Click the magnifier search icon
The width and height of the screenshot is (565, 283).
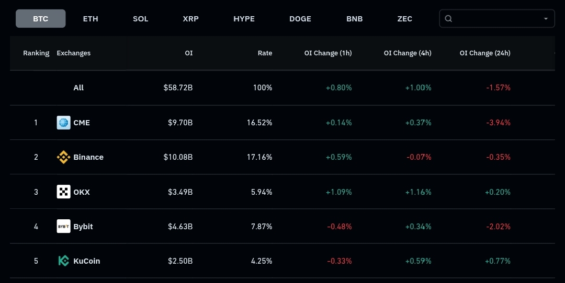[x=448, y=19]
